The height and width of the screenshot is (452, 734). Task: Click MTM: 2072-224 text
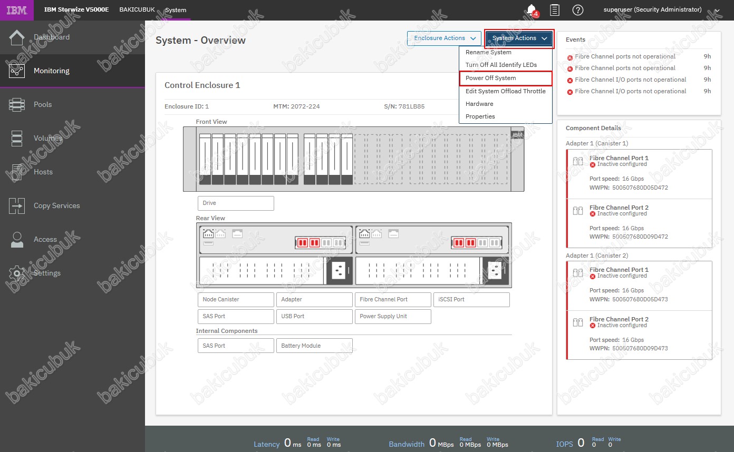296,106
